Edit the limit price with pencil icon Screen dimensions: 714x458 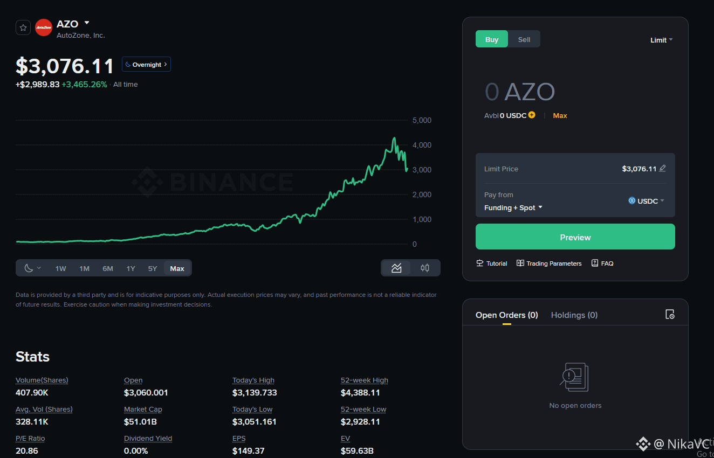(x=663, y=168)
